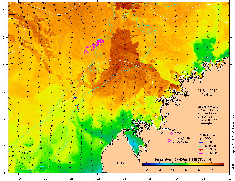Click latitude axis label -16
This screenshot has height=181, width=235.
tap(3, 119)
